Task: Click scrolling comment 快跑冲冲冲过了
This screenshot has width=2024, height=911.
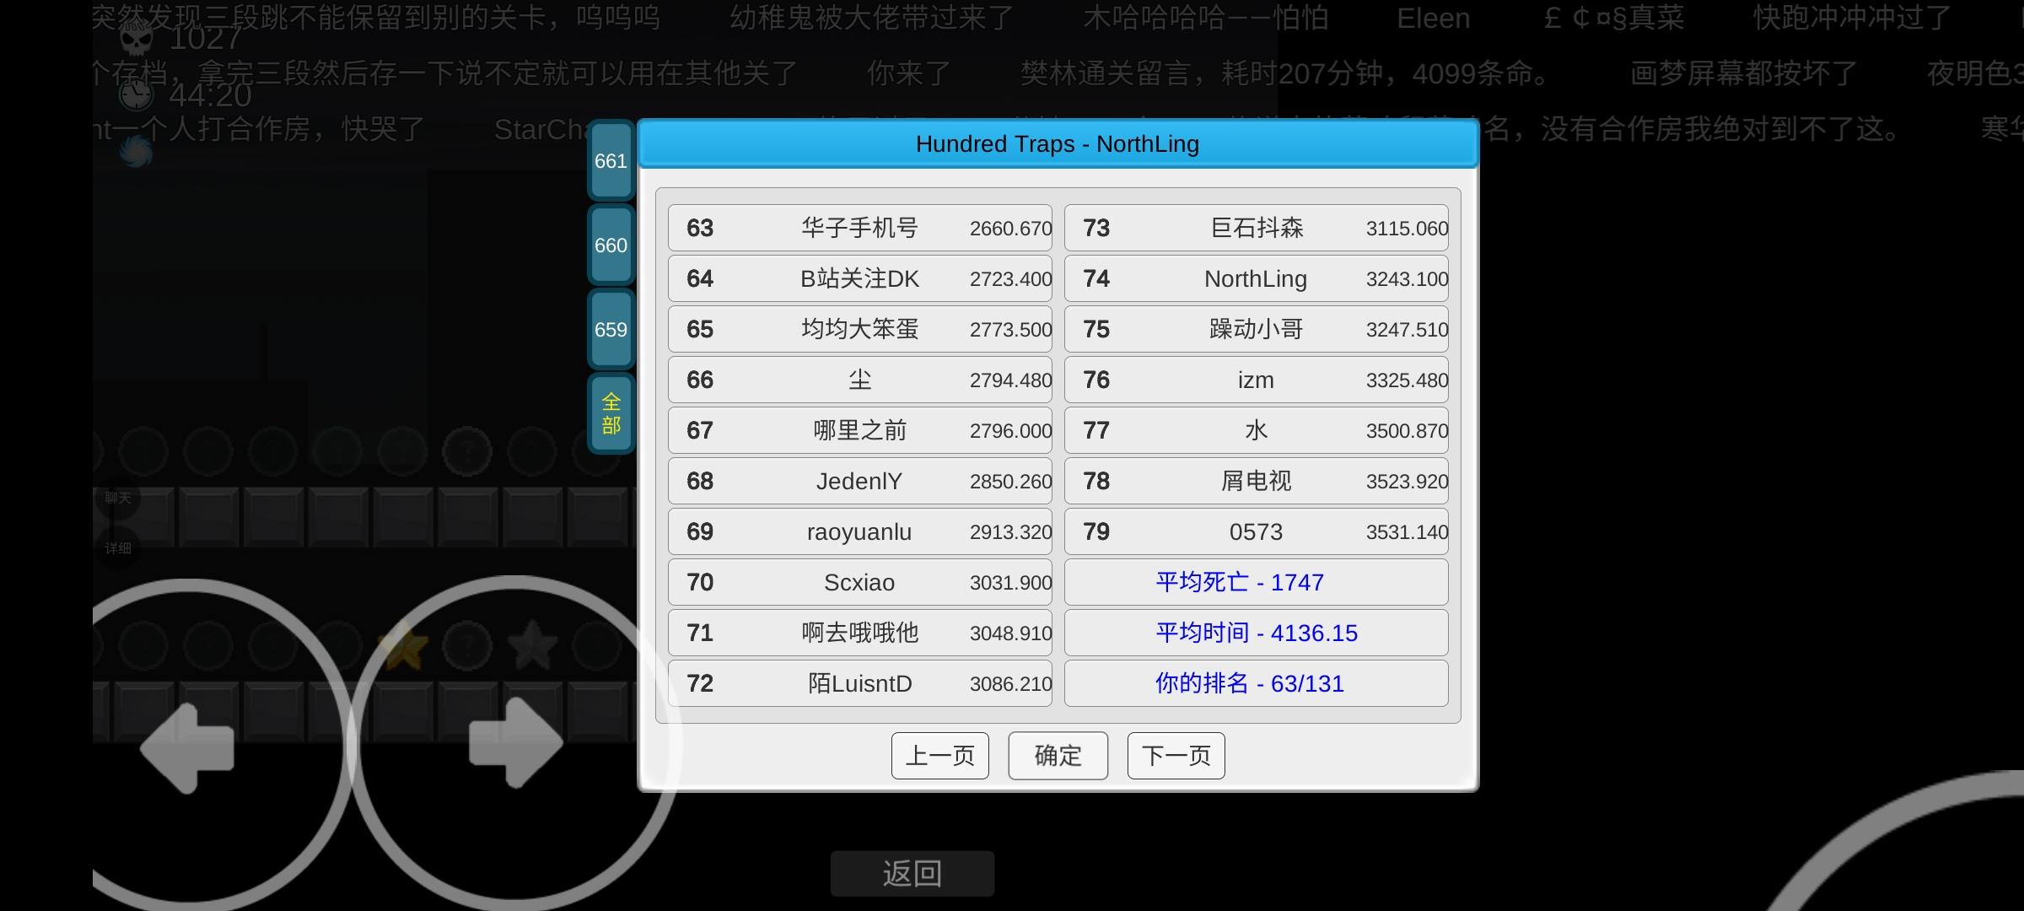Action: coord(1852,18)
